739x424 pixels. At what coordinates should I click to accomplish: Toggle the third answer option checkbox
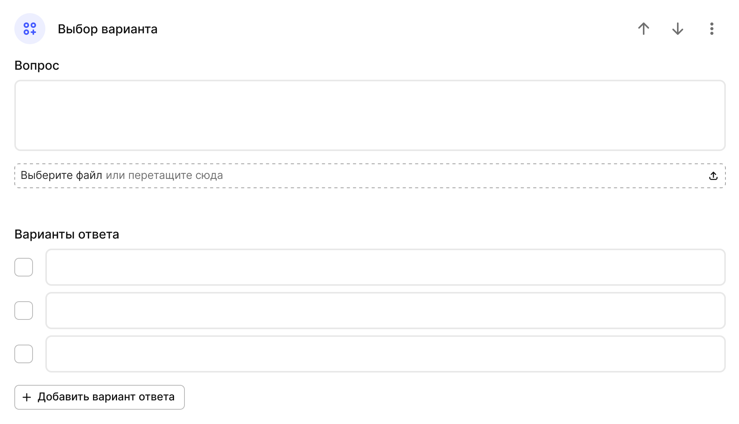click(24, 354)
